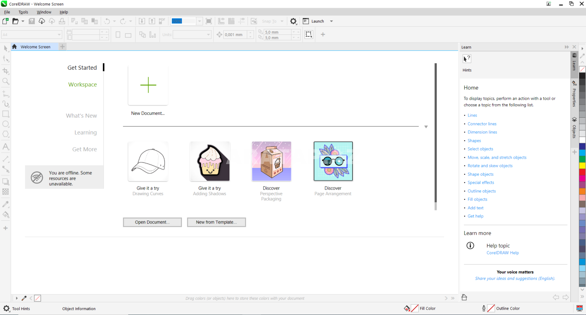The width and height of the screenshot is (586, 315).
Task: Click the Undo arrow icon
Action: coord(107,21)
